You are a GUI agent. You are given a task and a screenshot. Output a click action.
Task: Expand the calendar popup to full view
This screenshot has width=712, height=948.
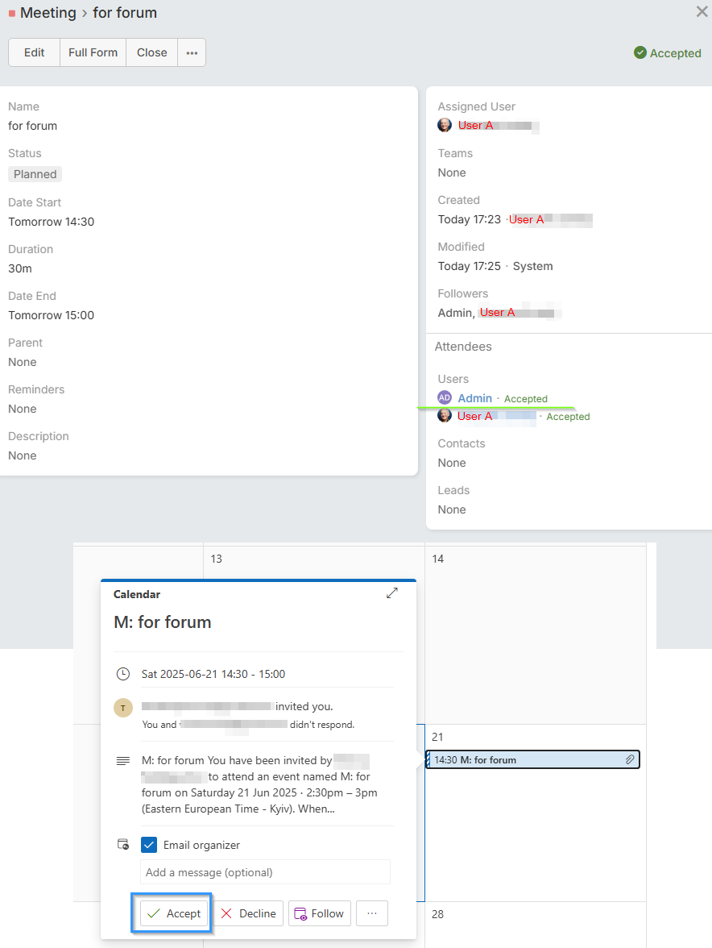(392, 593)
